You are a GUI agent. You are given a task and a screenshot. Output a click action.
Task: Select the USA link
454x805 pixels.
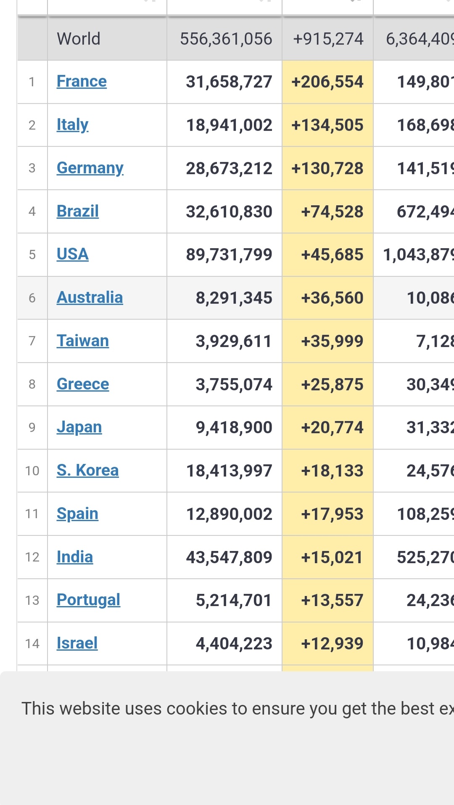72,254
